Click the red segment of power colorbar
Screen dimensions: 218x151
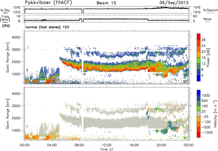[x=199, y=37]
